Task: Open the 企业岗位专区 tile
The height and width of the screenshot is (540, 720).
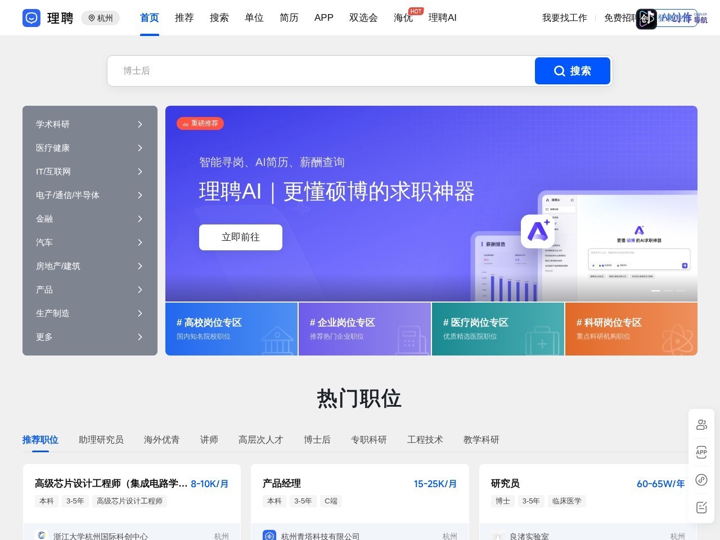Action: [364, 329]
